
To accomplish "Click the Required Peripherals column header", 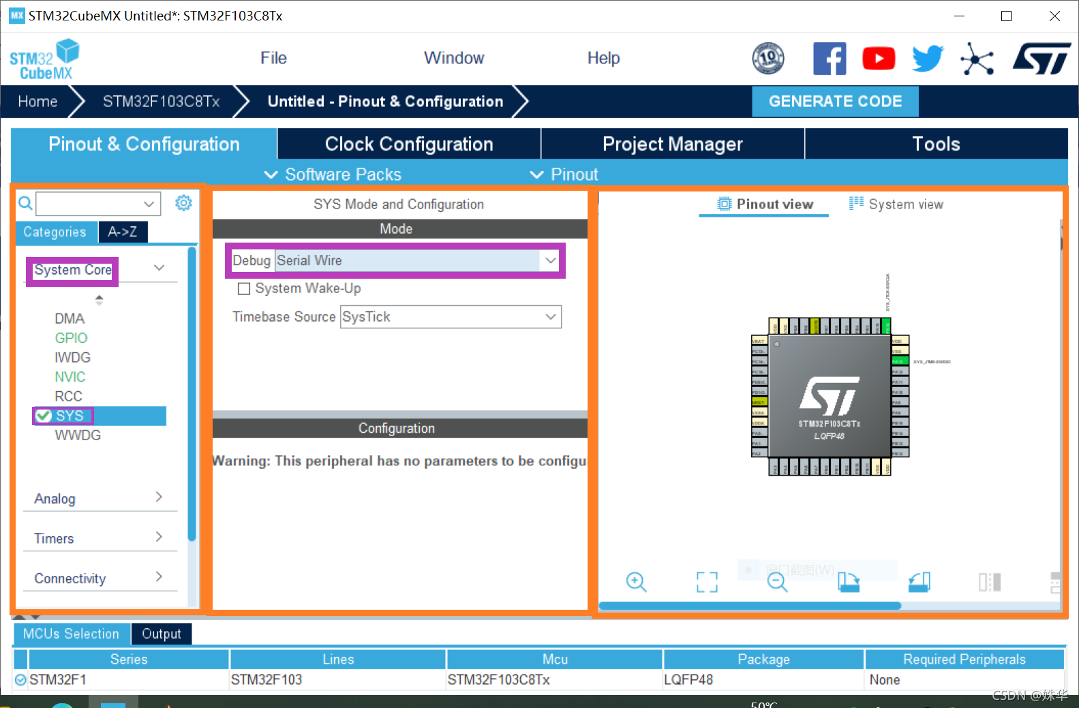I will pos(964,659).
